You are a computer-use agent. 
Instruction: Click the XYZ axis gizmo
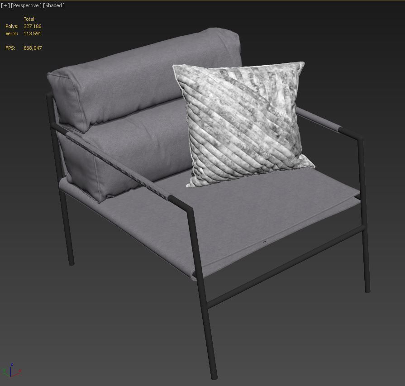11,370
